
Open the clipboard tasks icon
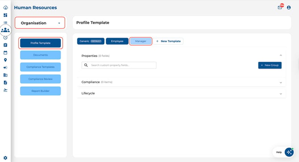5,45
